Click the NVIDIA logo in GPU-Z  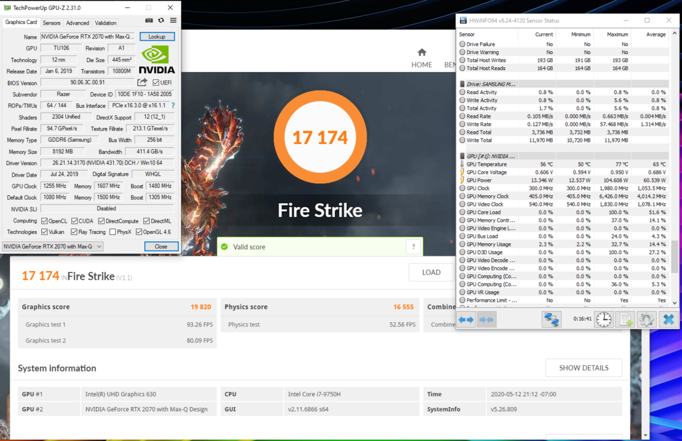coord(157,59)
